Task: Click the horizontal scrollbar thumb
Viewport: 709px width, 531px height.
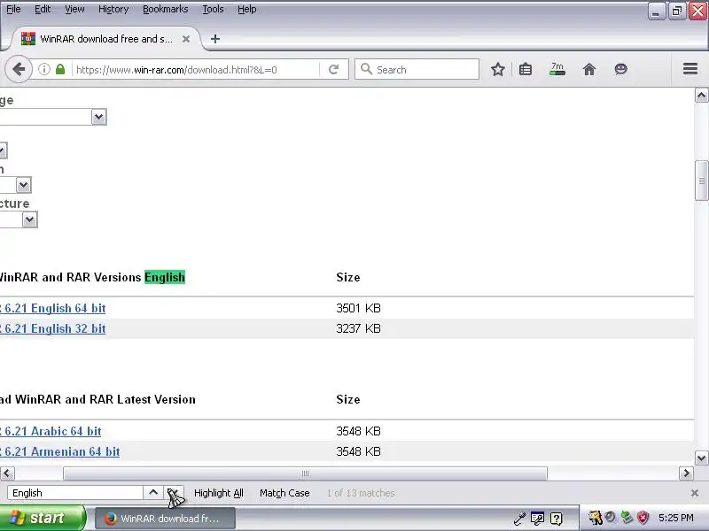Action: [x=305, y=473]
